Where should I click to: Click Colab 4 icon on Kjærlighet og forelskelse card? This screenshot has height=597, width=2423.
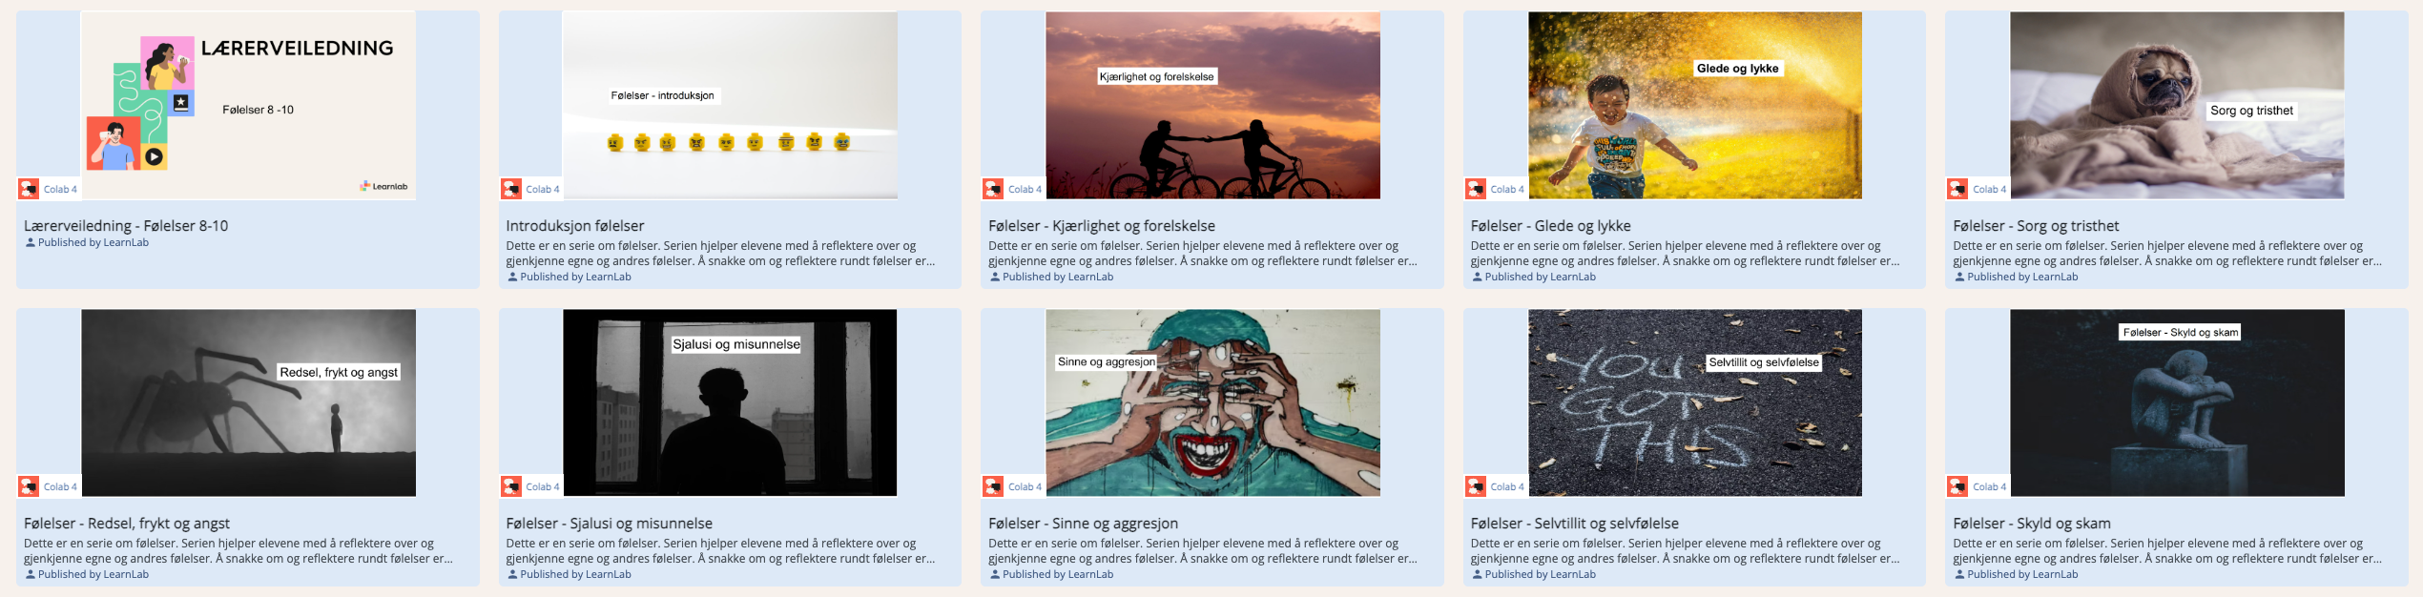point(994,189)
